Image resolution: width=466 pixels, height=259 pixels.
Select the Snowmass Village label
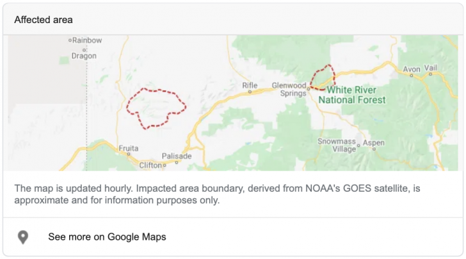coord(335,145)
